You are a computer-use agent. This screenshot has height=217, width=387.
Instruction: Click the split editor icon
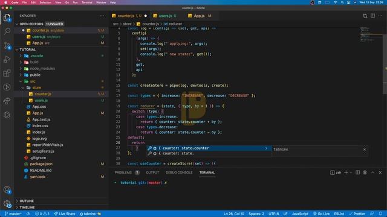pos(372,16)
